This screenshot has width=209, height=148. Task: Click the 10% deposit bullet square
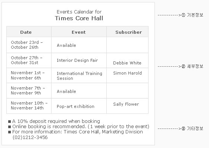[x=9, y=121]
